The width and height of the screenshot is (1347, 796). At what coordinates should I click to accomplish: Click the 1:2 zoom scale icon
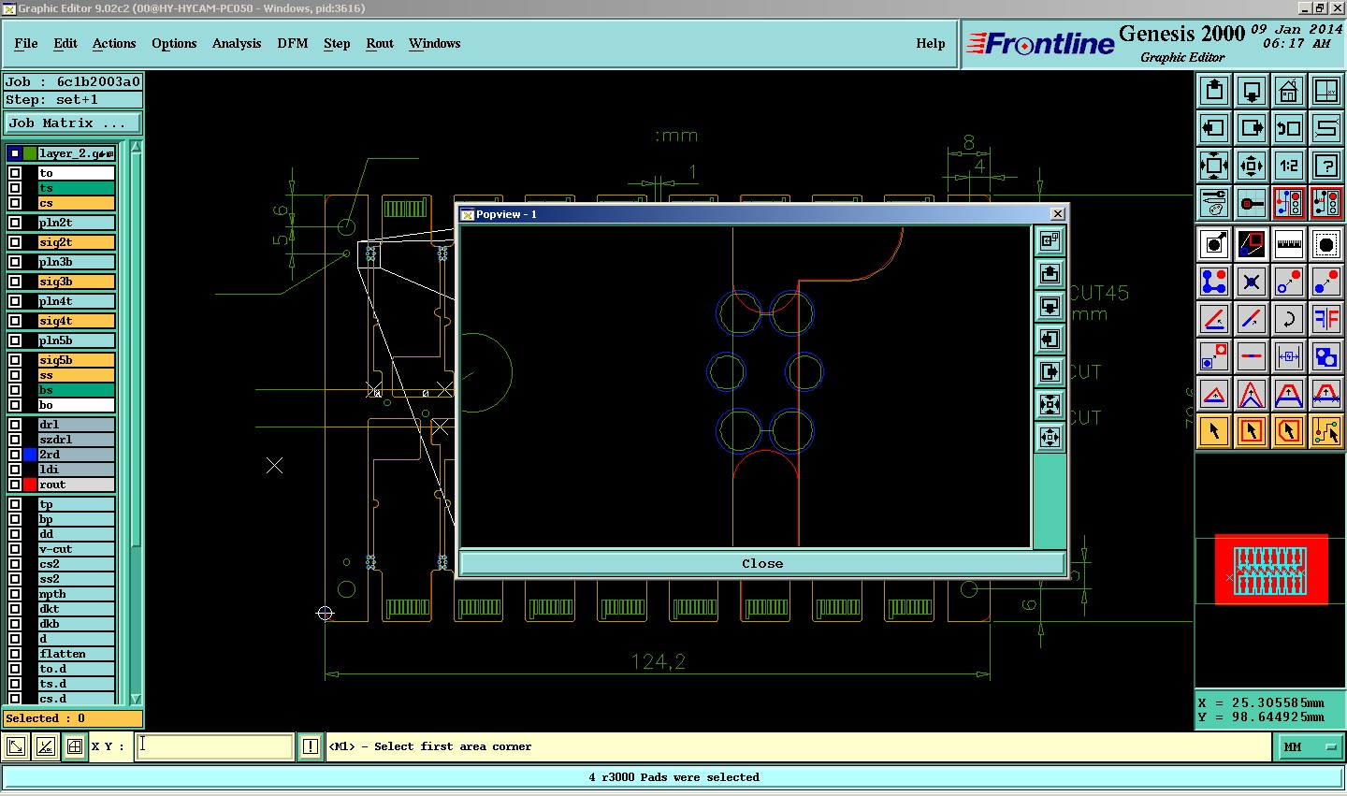pyautogui.click(x=1289, y=166)
